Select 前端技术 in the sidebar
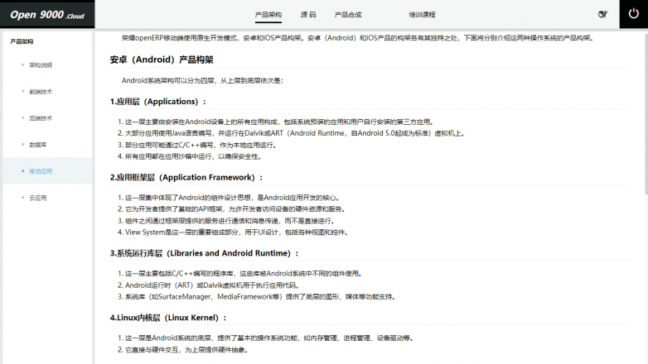The width and height of the screenshot is (648, 364). click(41, 91)
